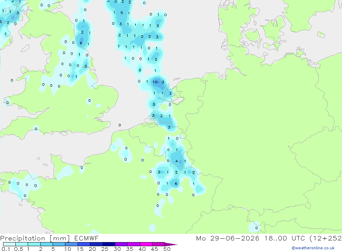Viewport: 342px width, 251px height.
Task: Click the "0.1" legend tick label
Action: [x=6, y=249]
